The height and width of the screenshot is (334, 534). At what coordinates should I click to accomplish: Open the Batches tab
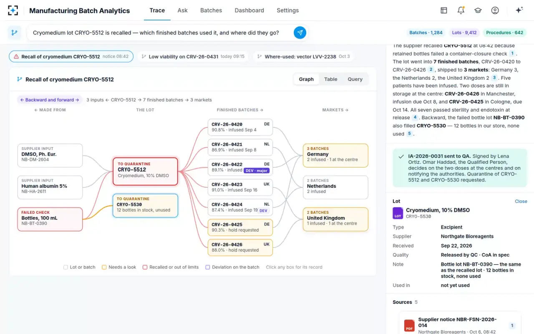click(x=211, y=10)
